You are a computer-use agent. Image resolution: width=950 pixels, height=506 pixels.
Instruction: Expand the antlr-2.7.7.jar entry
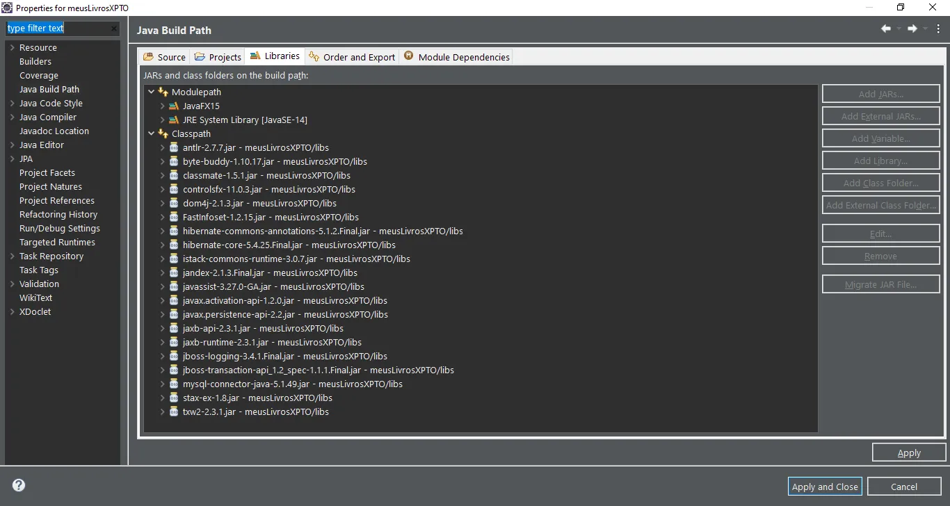pyautogui.click(x=162, y=147)
